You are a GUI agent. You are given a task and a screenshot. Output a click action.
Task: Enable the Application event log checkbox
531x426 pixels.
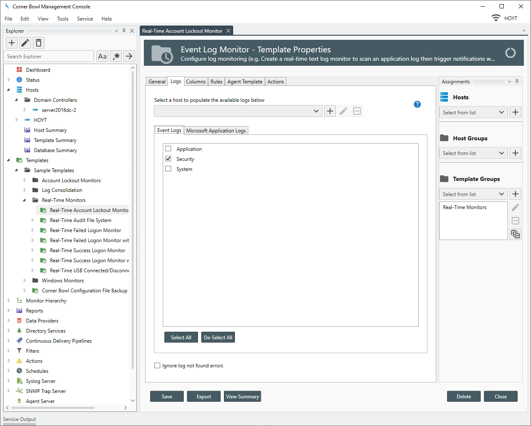(169, 149)
